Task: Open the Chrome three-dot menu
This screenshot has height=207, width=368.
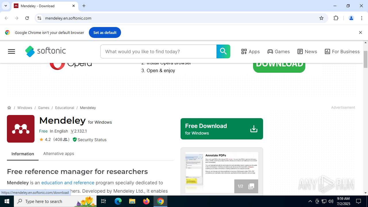Action: coord(361,18)
